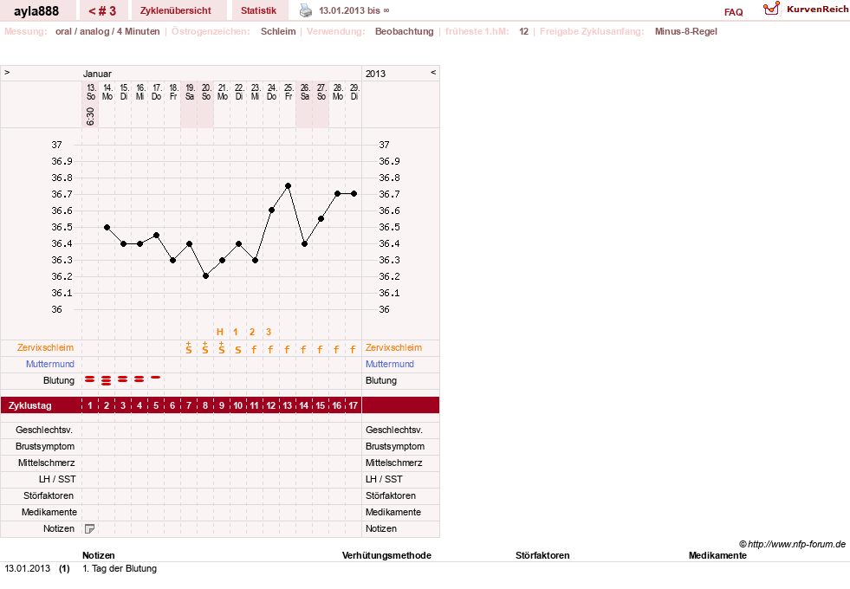This screenshot has width=850, height=589.
Task: Click the right '<' chart navigation arrow
Action: pyautogui.click(x=433, y=72)
